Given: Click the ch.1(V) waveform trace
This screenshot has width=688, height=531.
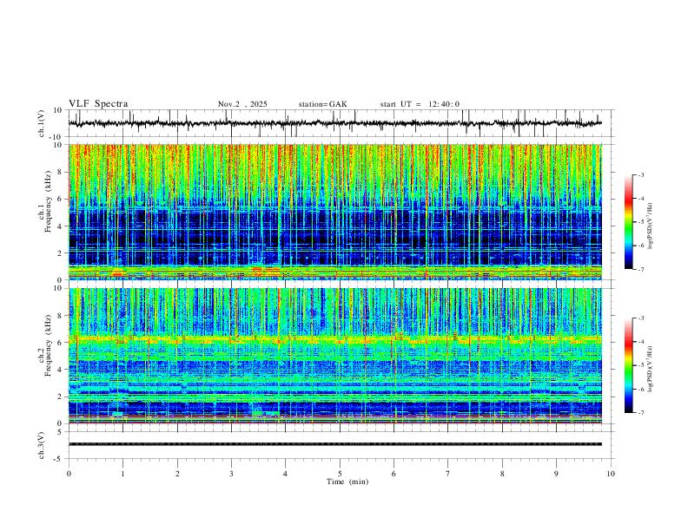Looking at the screenshot, I should point(335,123).
